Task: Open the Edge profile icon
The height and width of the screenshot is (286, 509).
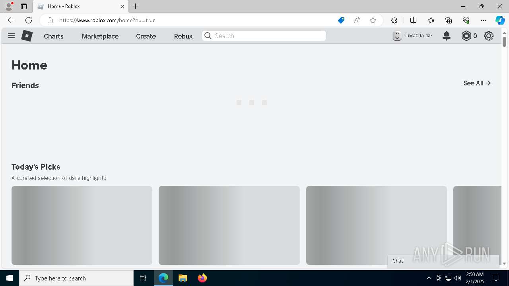Action: 9,6
